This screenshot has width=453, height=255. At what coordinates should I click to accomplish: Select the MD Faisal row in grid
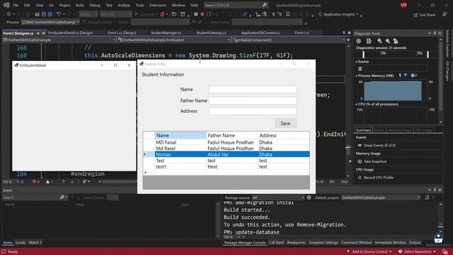coord(226,142)
